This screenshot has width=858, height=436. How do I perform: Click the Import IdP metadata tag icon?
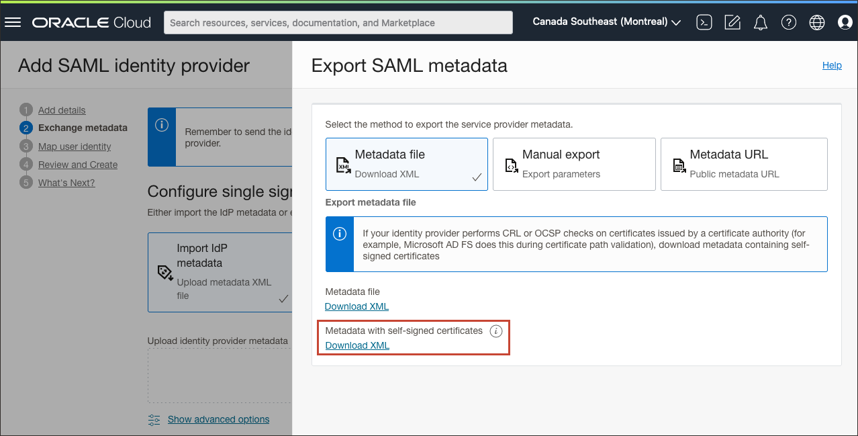point(164,273)
